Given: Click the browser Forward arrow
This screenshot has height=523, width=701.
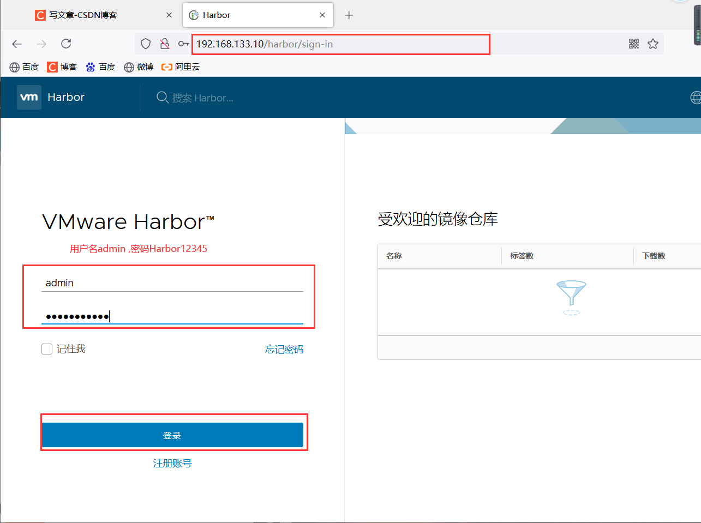Looking at the screenshot, I should coord(41,44).
